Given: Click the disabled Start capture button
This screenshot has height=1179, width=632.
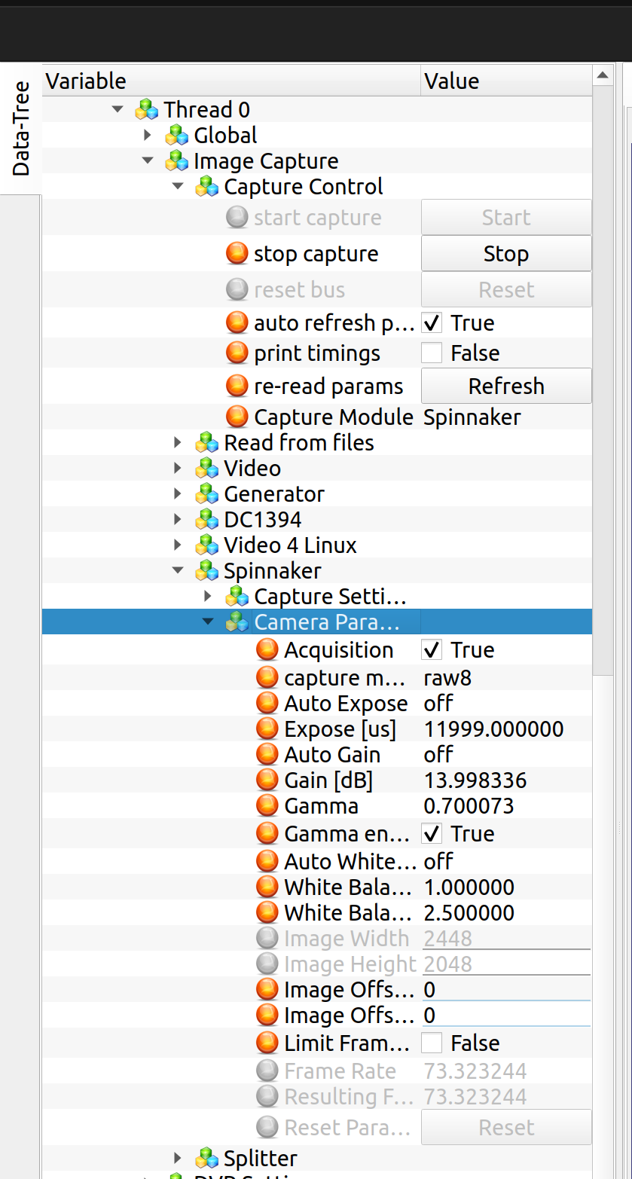Looking at the screenshot, I should click(x=506, y=218).
